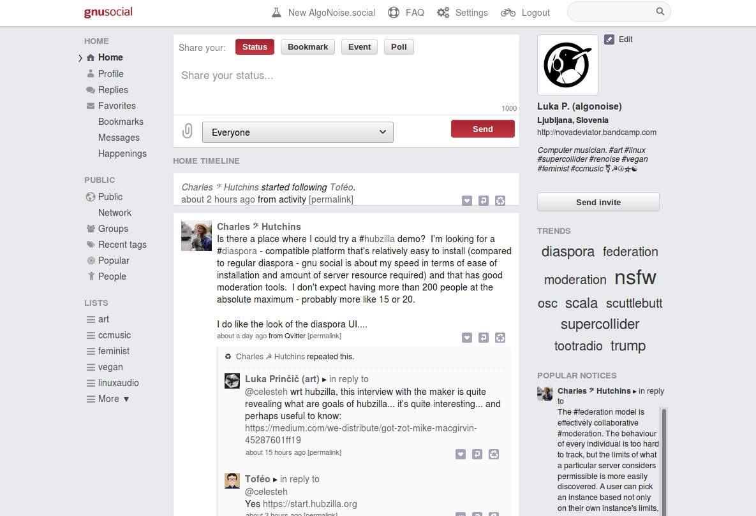Repeat Luka Prinčič's hubzilla interview notice

[x=494, y=454]
